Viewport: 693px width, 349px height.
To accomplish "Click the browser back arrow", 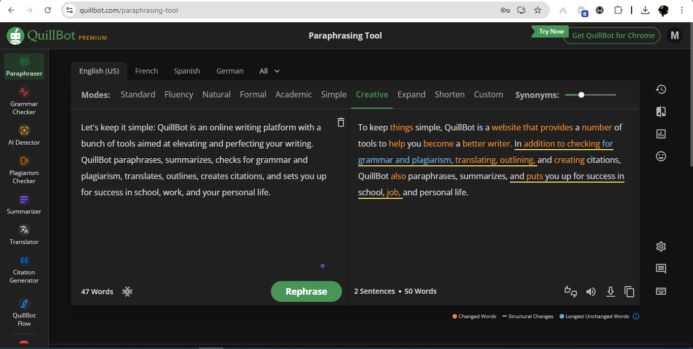I will tap(11, 10).
